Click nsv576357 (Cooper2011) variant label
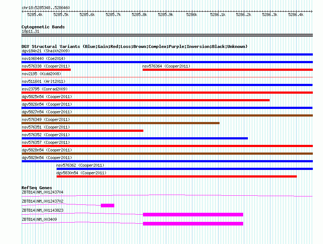The height and width of the screenshot is (244, 323). click(x=46, y=142)
